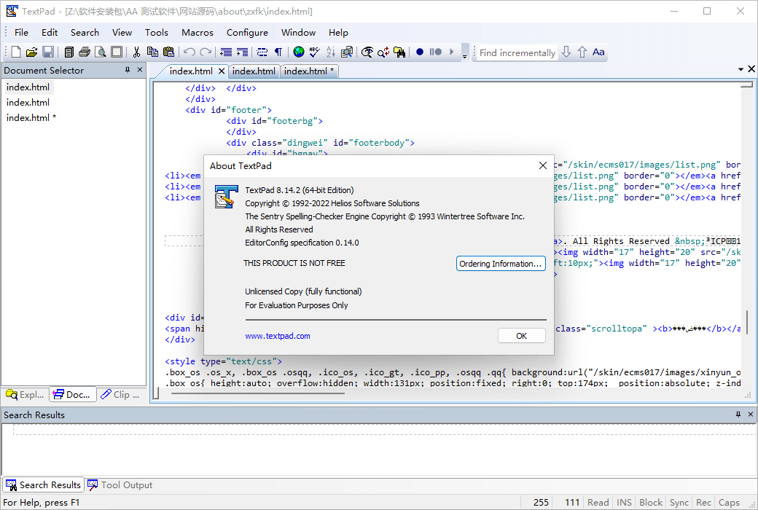758x510 pixels.
Task: Toggle word wrap icon
Action: [x=262, y=52]
